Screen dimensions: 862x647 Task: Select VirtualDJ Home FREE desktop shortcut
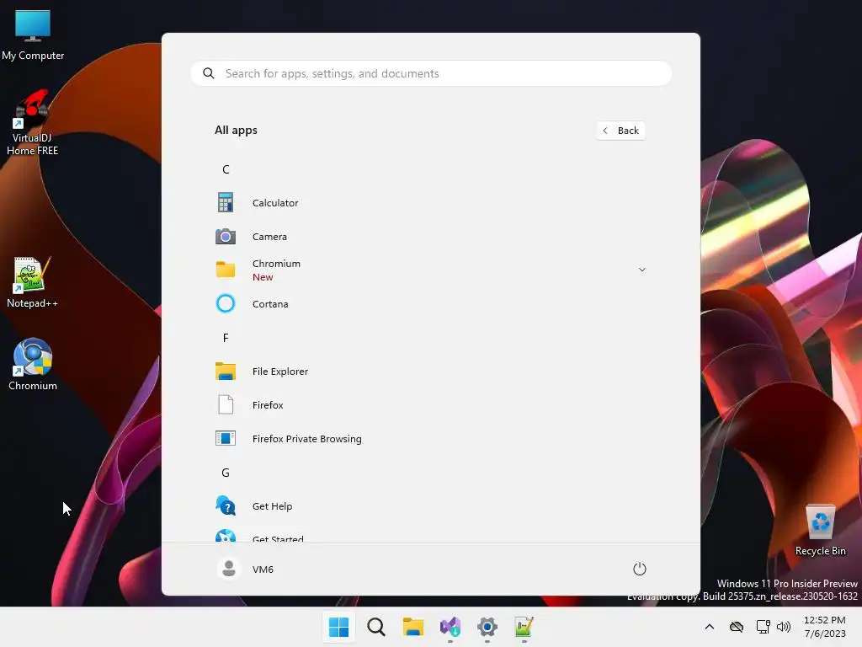[x=33, y=122]
